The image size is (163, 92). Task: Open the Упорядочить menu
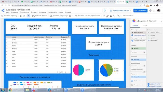click(x=52, y=12)
